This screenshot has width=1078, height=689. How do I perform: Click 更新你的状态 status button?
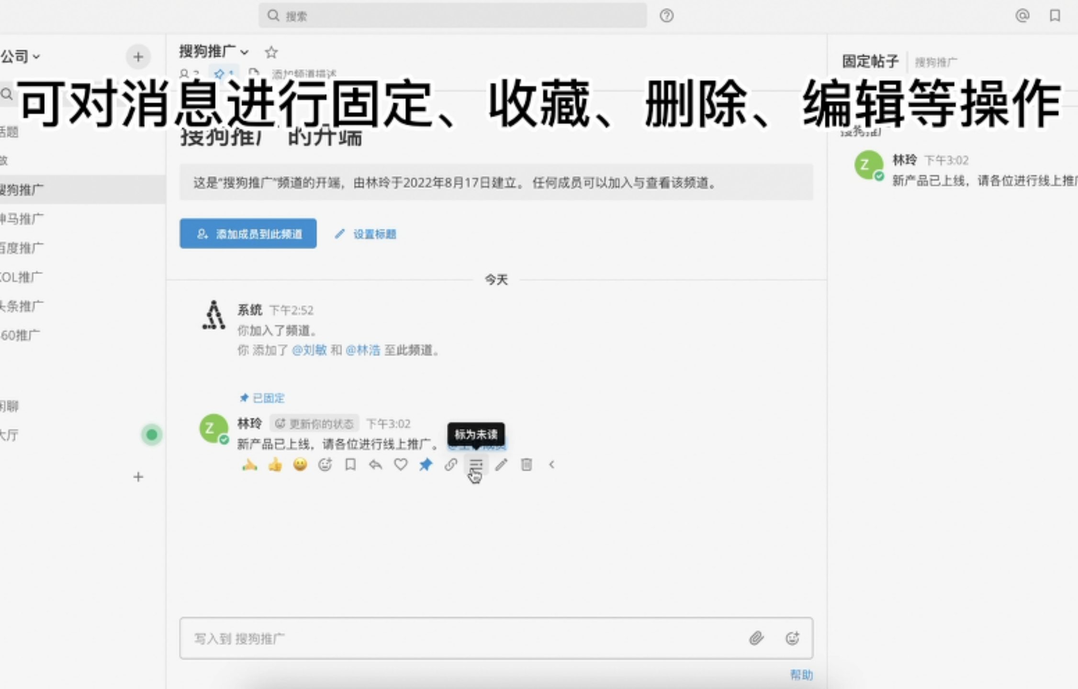coord(314,424)
